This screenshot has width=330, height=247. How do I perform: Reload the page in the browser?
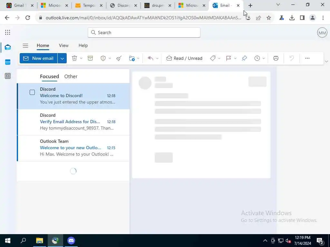tap(28, 18)
